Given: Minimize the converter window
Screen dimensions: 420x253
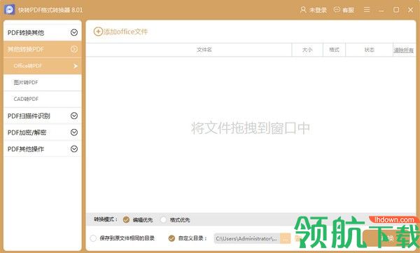Looking at the screenshot, I should 381,11.
